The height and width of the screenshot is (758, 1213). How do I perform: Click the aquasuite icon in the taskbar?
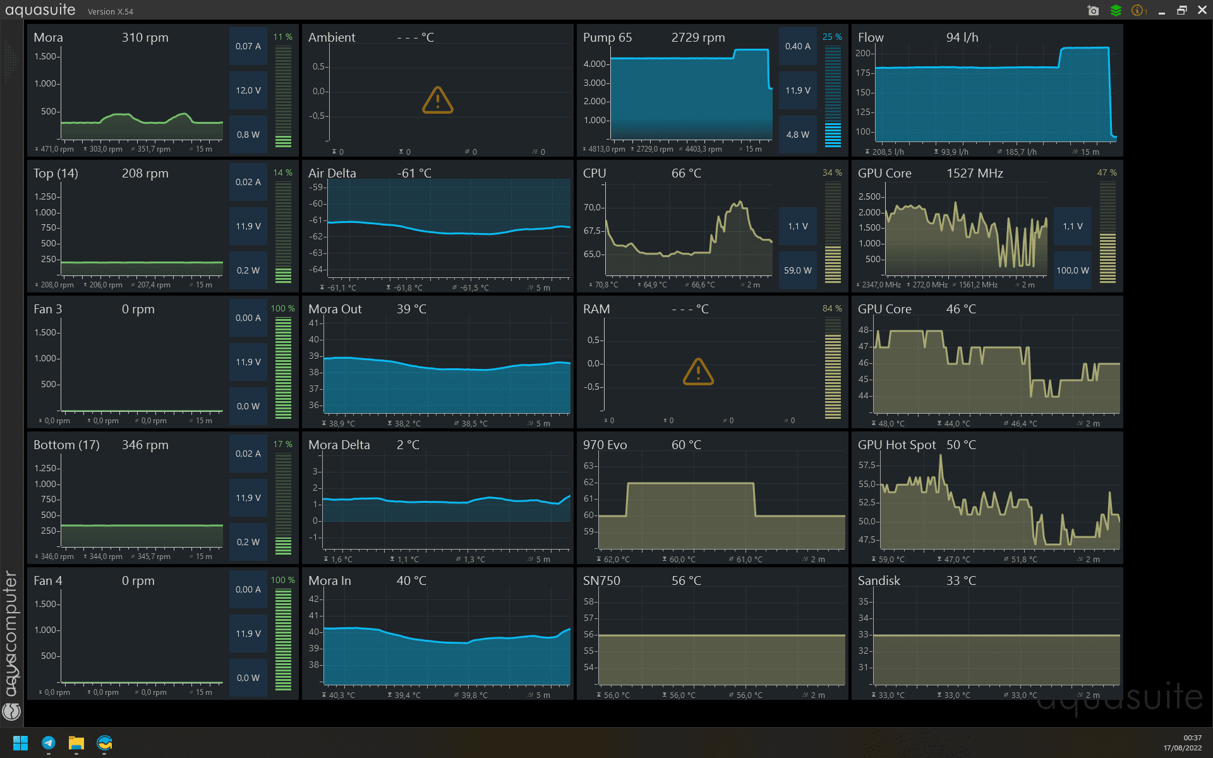(104, 743)
